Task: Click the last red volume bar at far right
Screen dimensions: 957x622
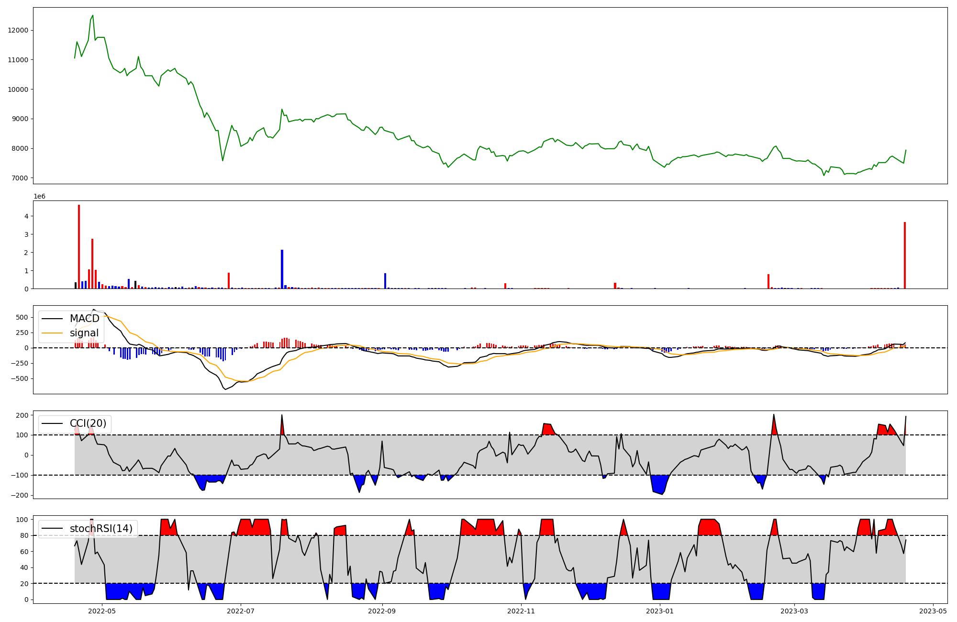Action: pyautogui.click(x=905, y=255)
